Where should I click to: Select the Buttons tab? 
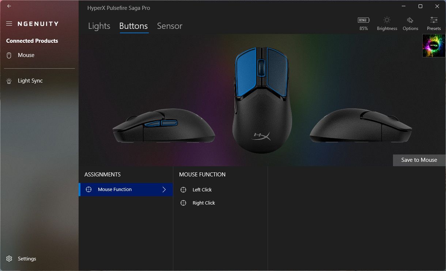coord(133,26)
